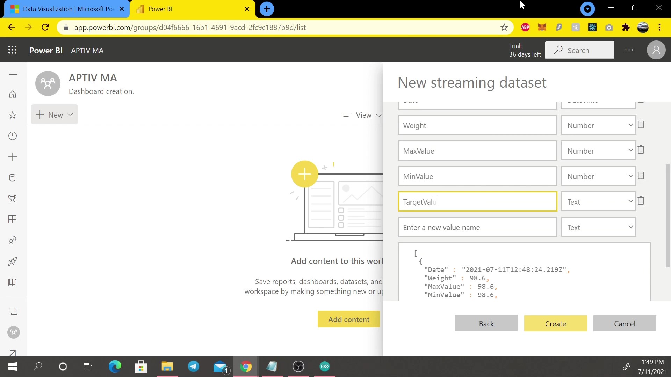Open the Workspaces stacked icon
Viewport: 671px width, 377px height.
[13, 311]
